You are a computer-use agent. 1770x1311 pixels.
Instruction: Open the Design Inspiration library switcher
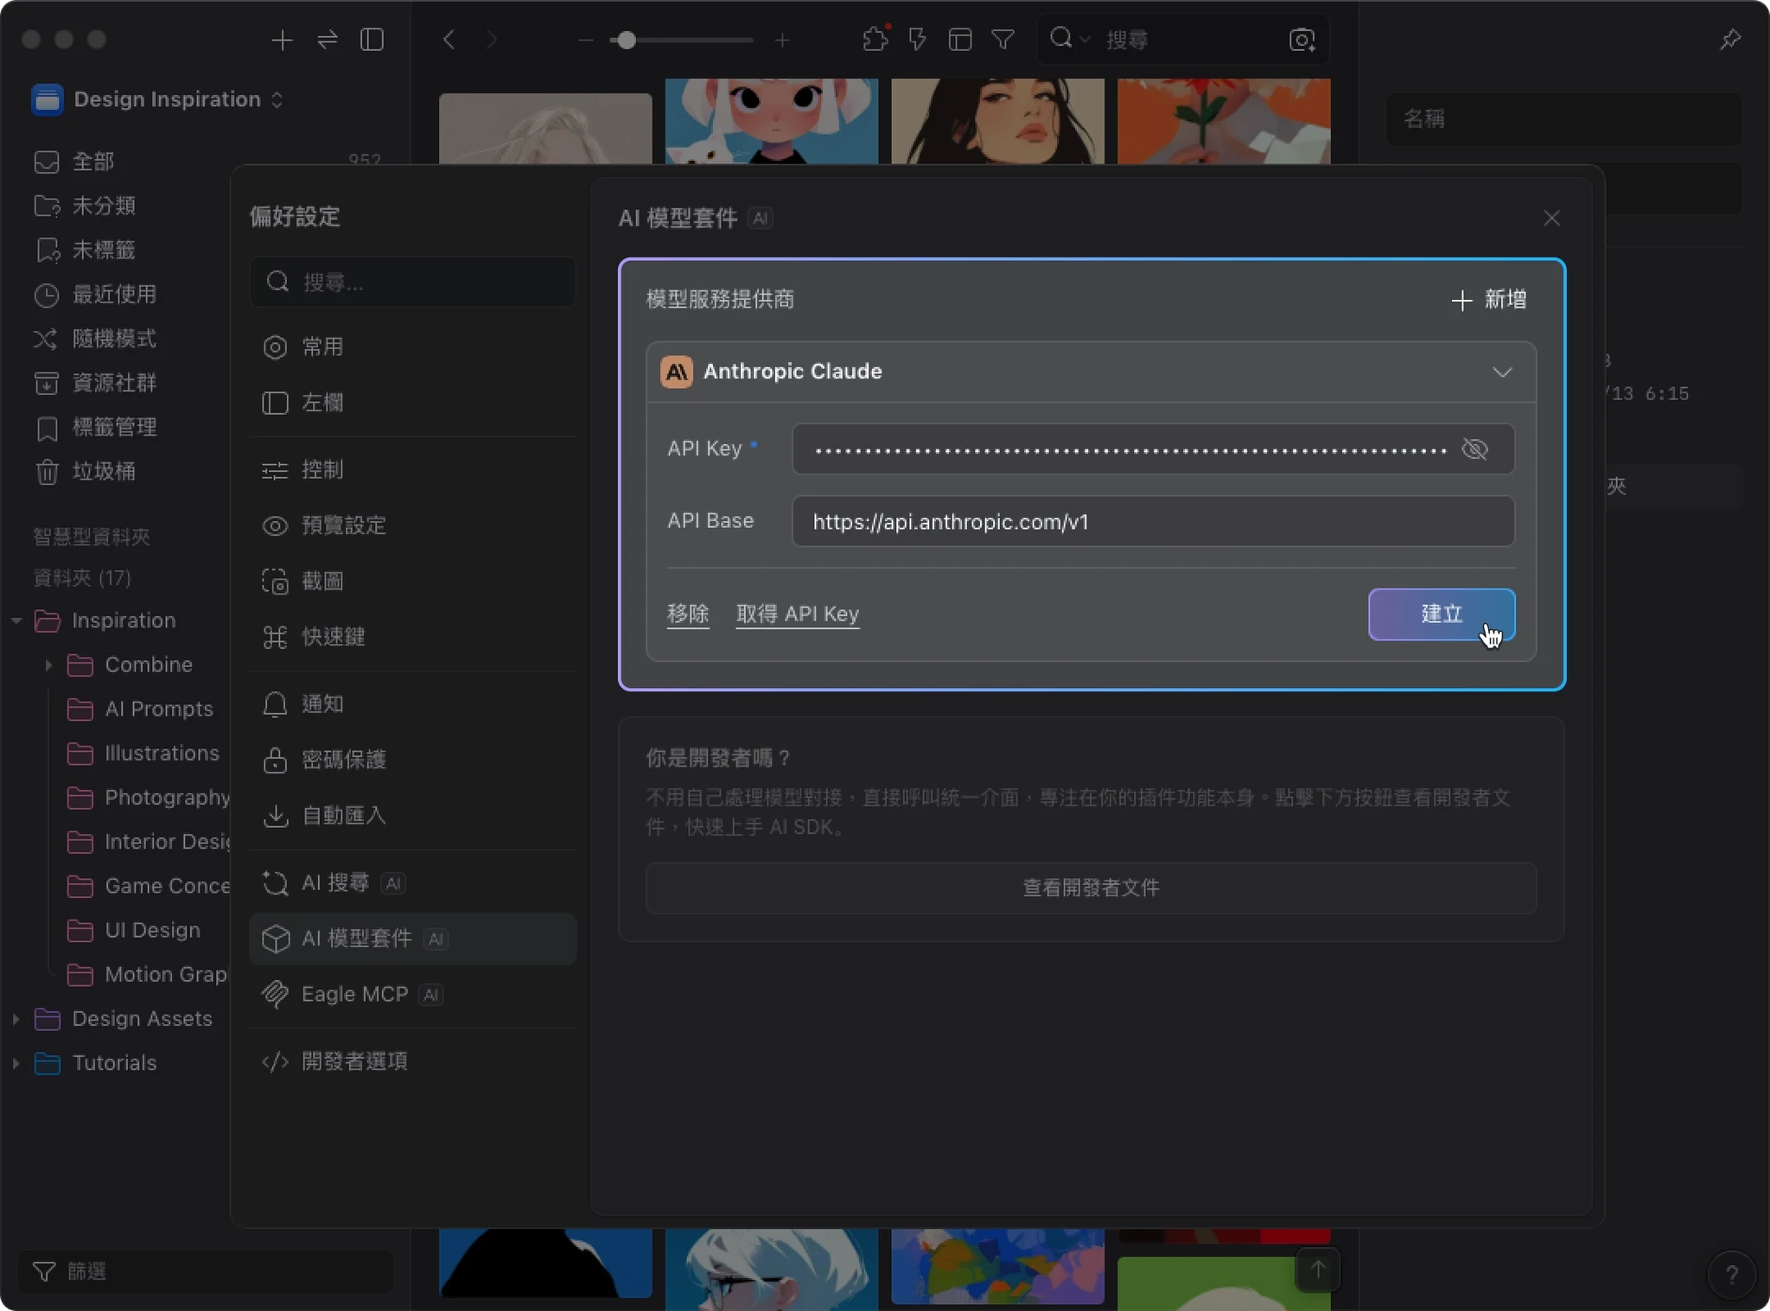point(166,99)
